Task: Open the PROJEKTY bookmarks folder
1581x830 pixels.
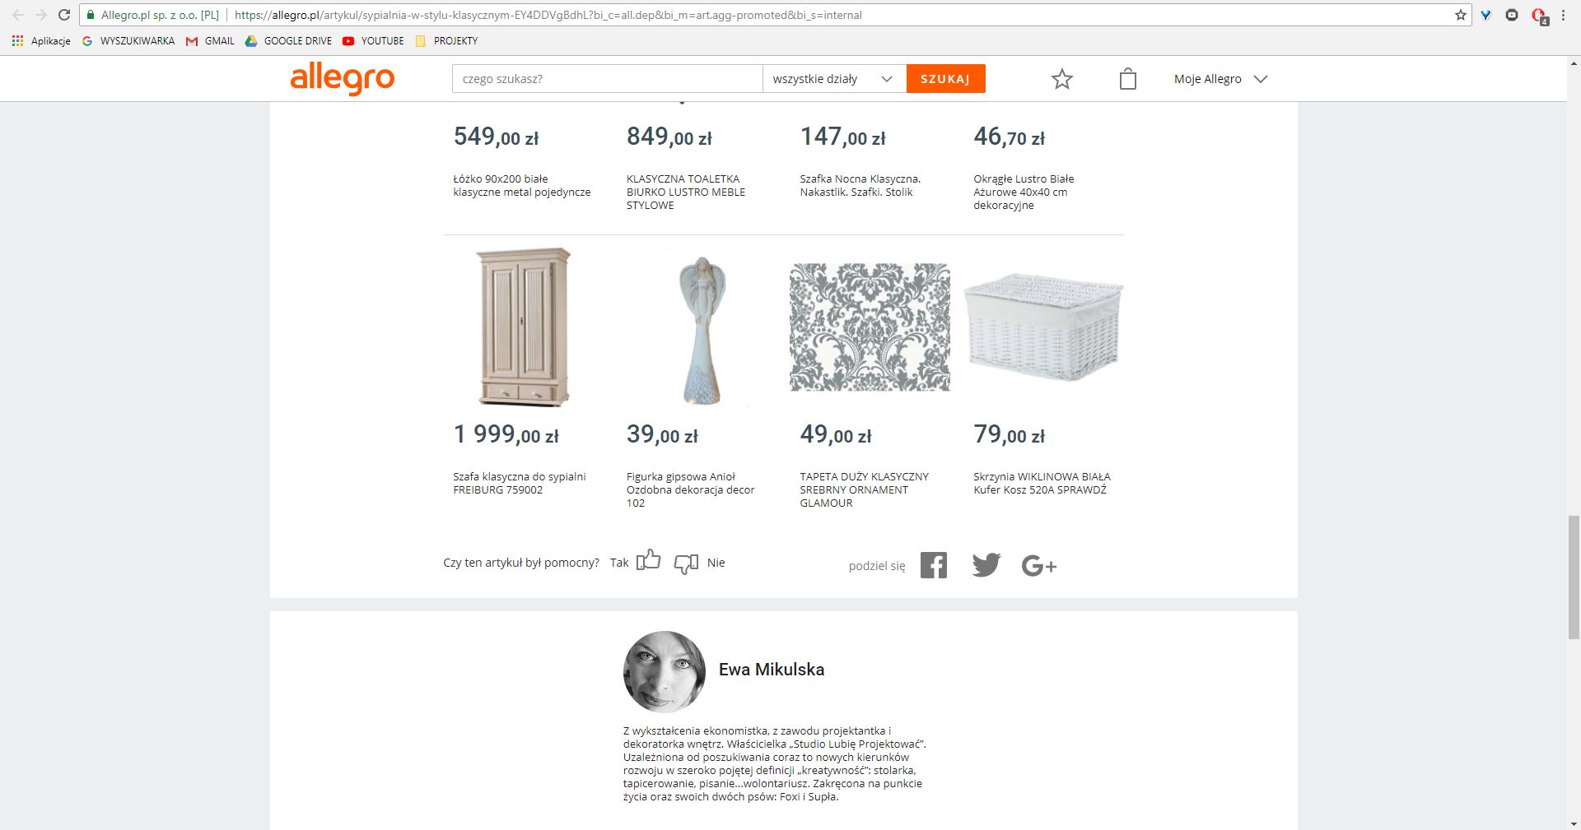Action: [x=446, y=40]
